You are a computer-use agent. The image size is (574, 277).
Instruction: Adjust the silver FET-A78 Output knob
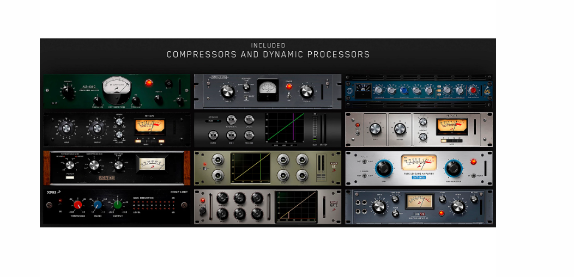[400, 128]
